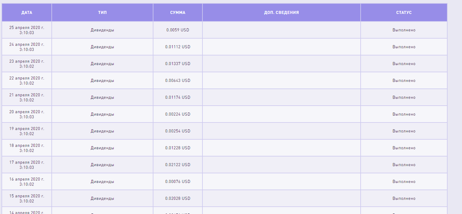Click the ТИП column header
This screenshot has width=462, height=214.
(x=102, y=13)
